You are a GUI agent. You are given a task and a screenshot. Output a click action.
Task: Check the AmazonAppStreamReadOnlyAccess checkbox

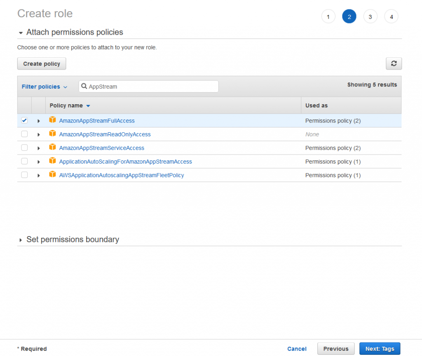tap(24, 134)
